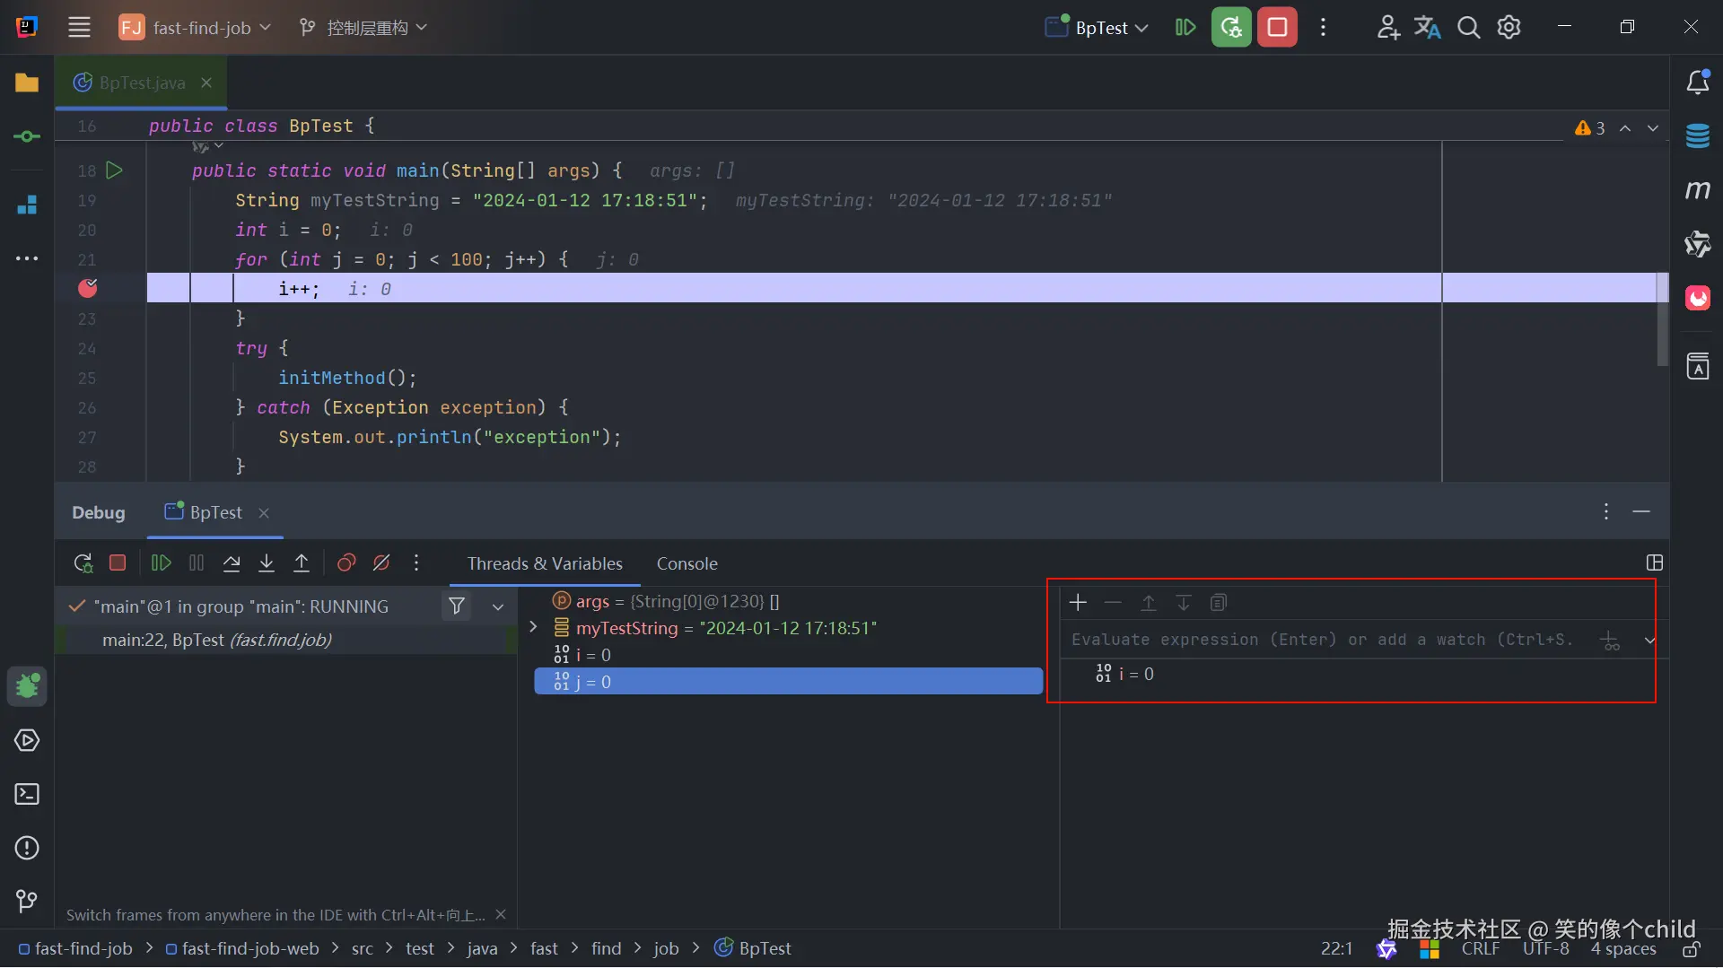Go to previous highlighted warning
This screenshot has width=1723, height=968.
(1625, 128)
